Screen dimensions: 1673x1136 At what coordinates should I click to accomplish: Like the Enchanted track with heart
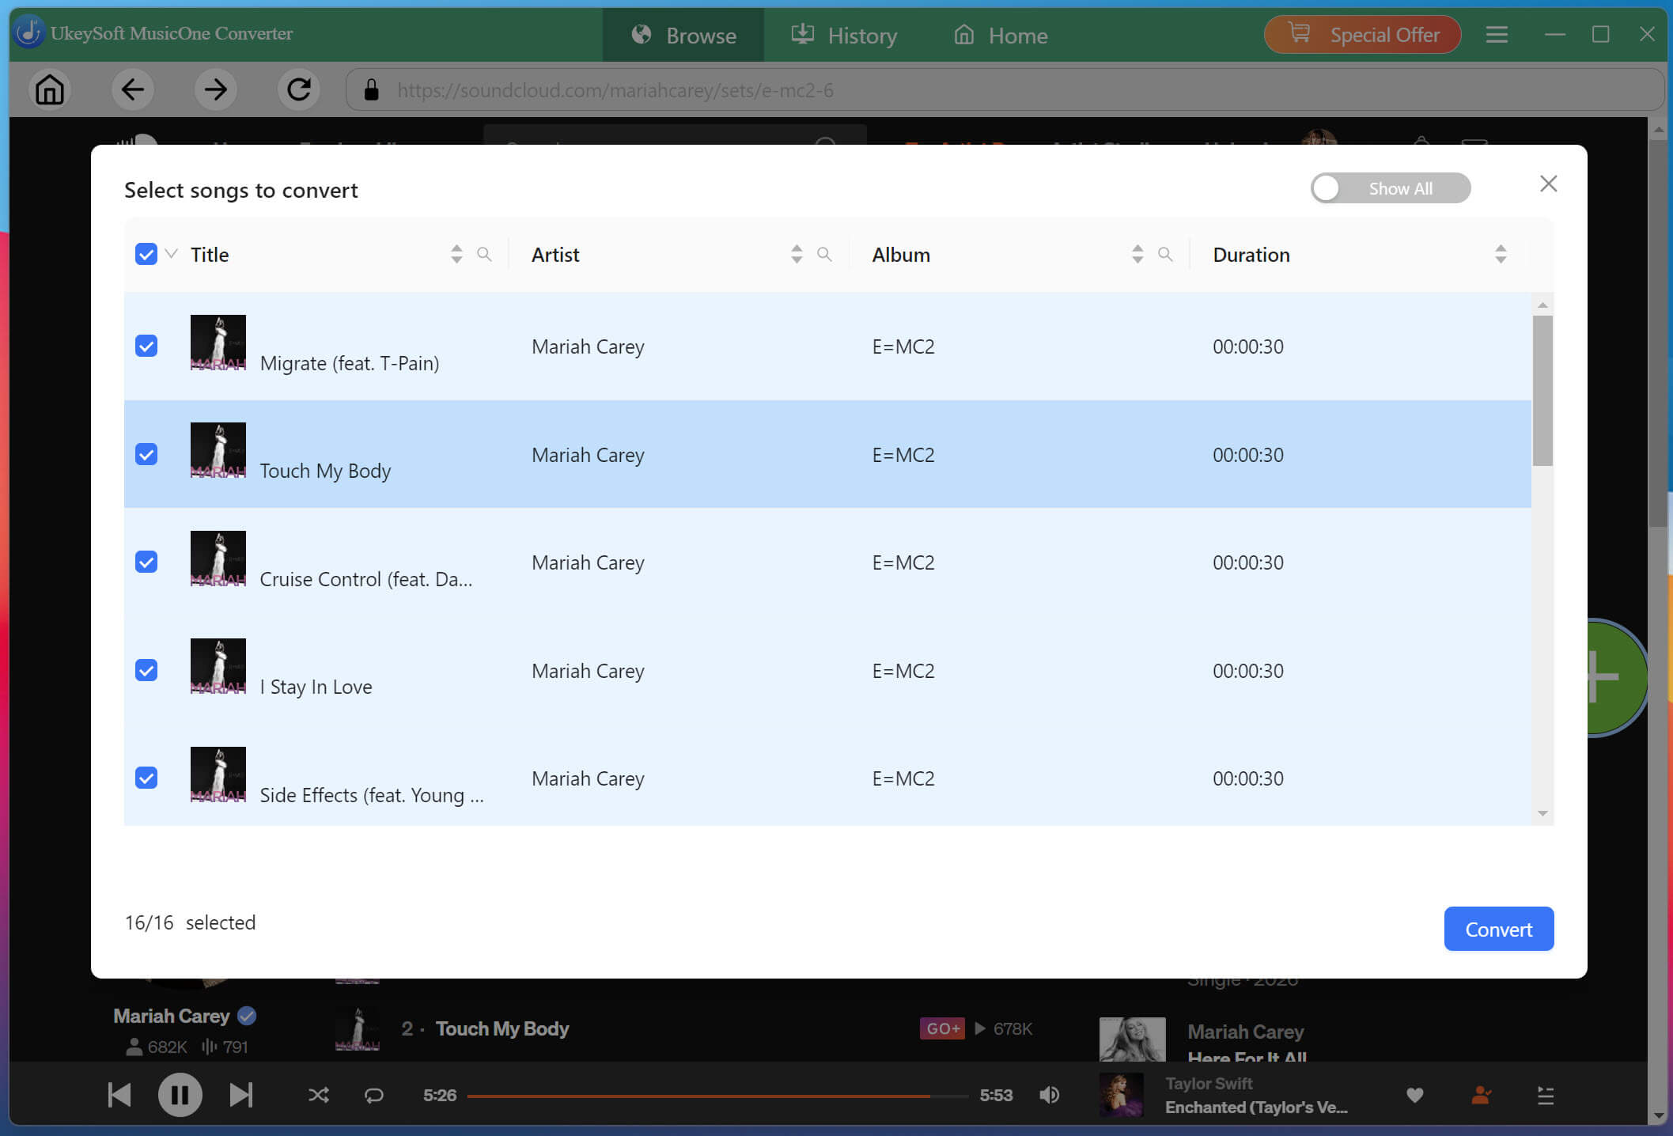(1415, 1095)
